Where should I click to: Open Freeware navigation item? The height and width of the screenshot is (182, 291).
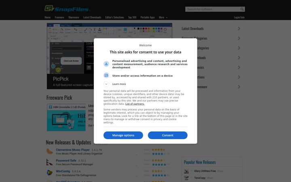59,17
